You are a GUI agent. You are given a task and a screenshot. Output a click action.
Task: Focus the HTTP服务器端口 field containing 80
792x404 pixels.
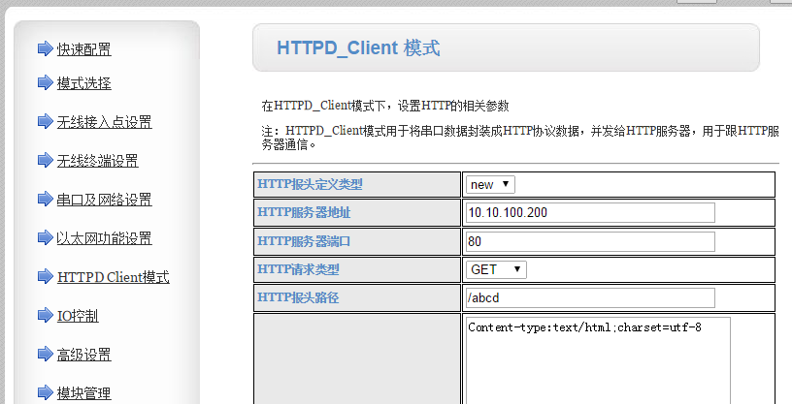click(x=590, y=241)
